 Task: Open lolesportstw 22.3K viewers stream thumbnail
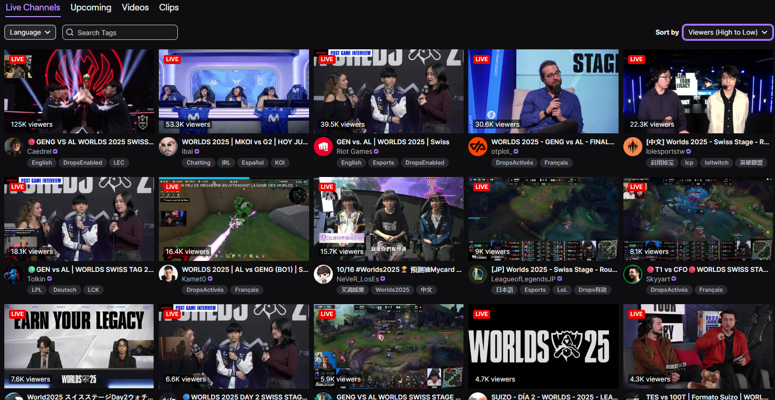[698, 91]
